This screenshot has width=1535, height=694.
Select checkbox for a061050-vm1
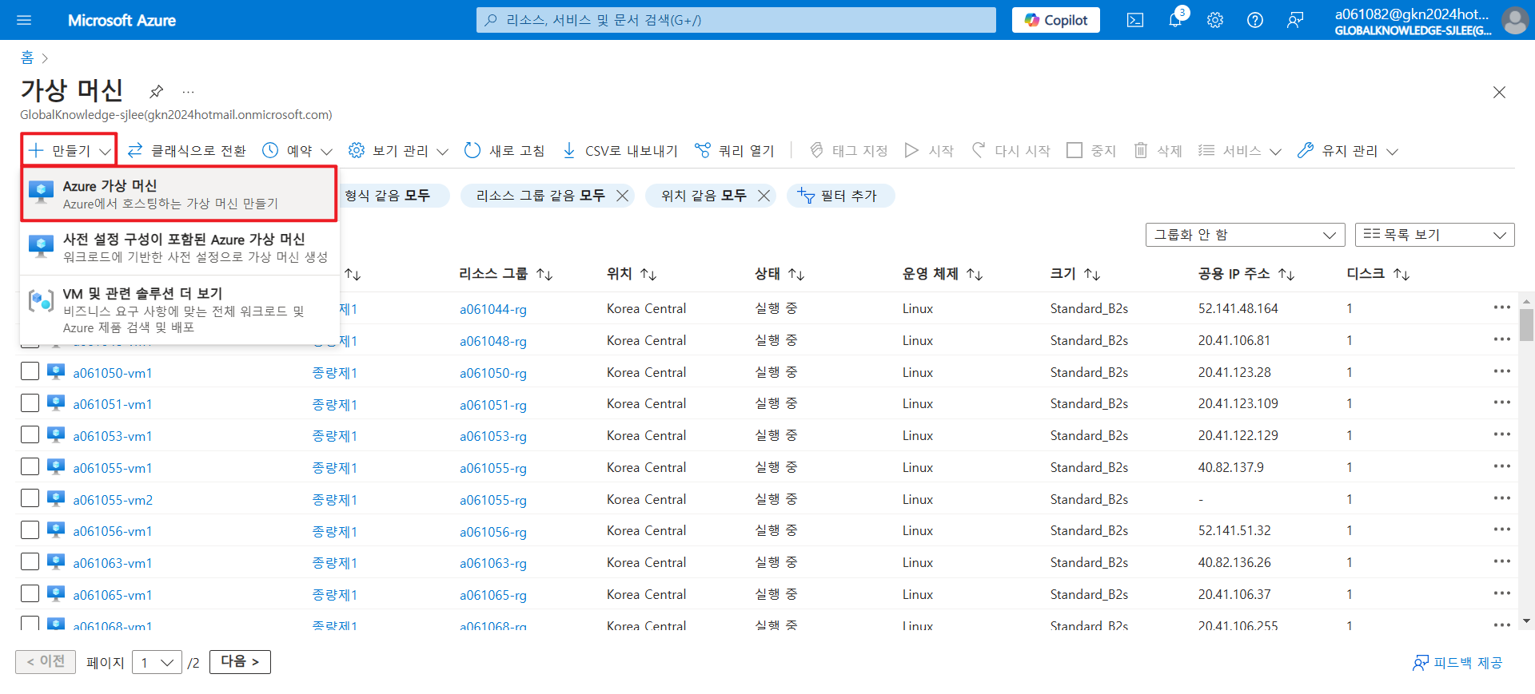30,371
